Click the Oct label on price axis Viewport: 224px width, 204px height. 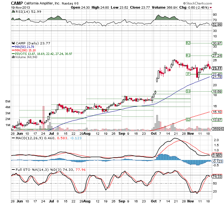(x=154, y=133)
